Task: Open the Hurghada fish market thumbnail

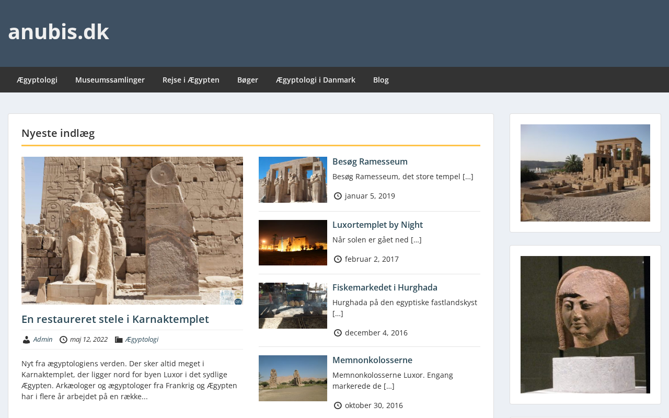Action: point(293,306)
